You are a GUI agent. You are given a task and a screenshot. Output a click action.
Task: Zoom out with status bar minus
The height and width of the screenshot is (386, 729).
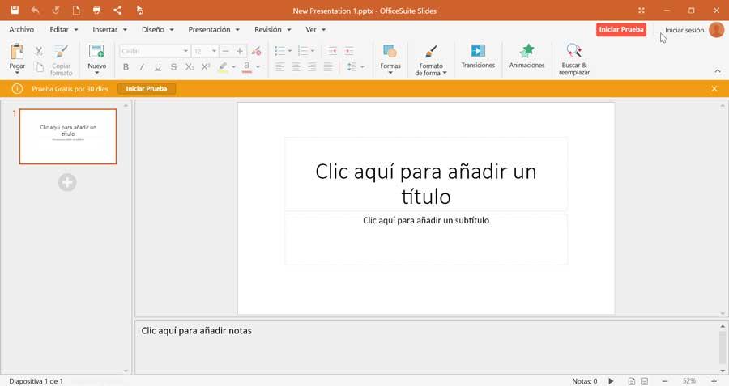pyautogui.click(x=665, y=381)
